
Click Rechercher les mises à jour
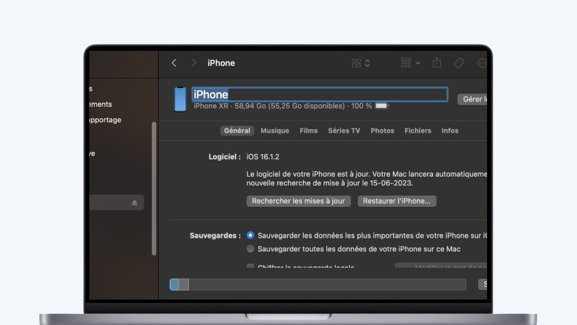pos(298,201)
